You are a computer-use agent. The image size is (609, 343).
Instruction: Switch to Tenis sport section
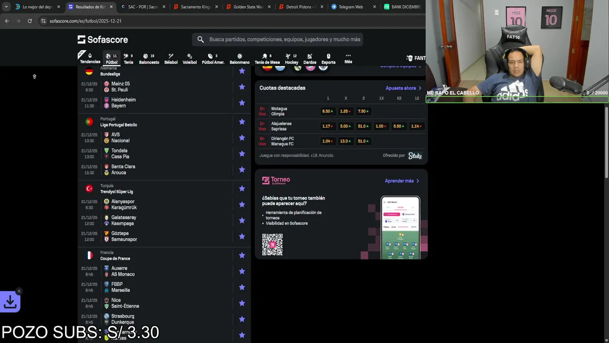pos(128,58)
